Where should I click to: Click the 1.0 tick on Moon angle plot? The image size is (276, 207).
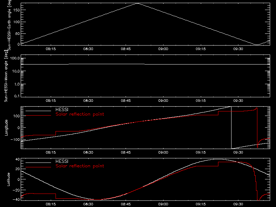click(x=17, y=84)
